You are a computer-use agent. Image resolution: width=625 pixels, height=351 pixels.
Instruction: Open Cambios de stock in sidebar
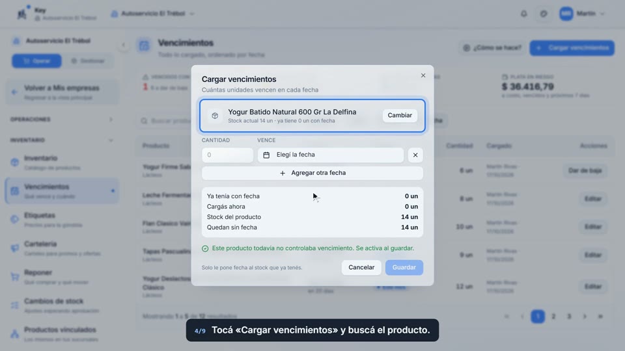62,305
